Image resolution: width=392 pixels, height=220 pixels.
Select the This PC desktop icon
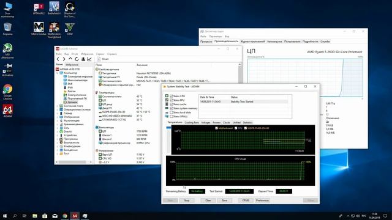pyautogui.click(x=7, y=10)
